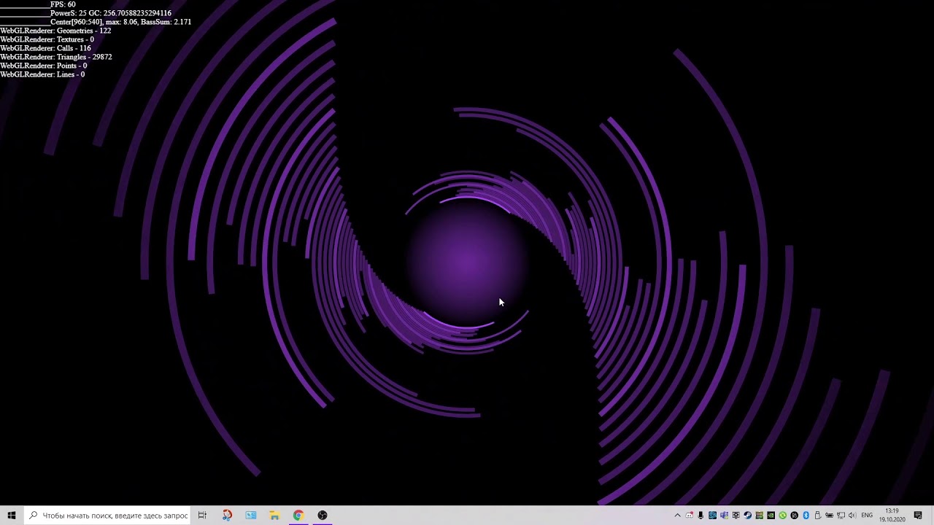The width and height of the screenshot is (934, 525).
Task: Click the PowerS: 25 GC stats line
Action: (x=111, y=13)
